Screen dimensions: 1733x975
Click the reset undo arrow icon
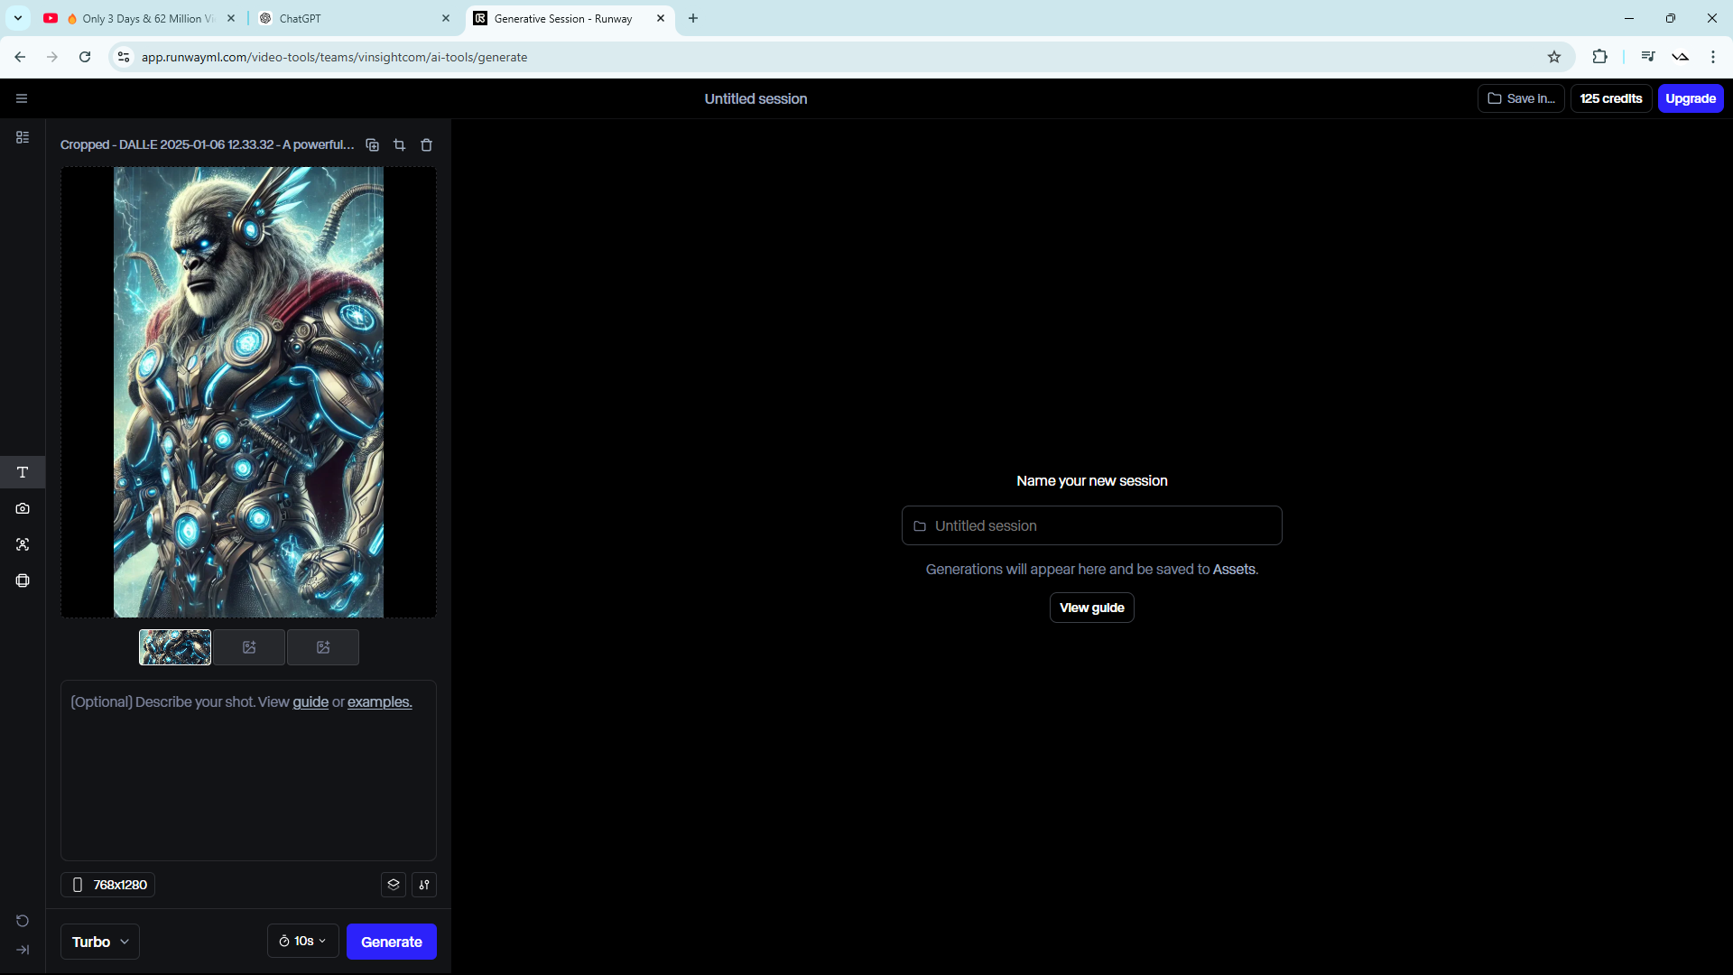coord(23,921)
